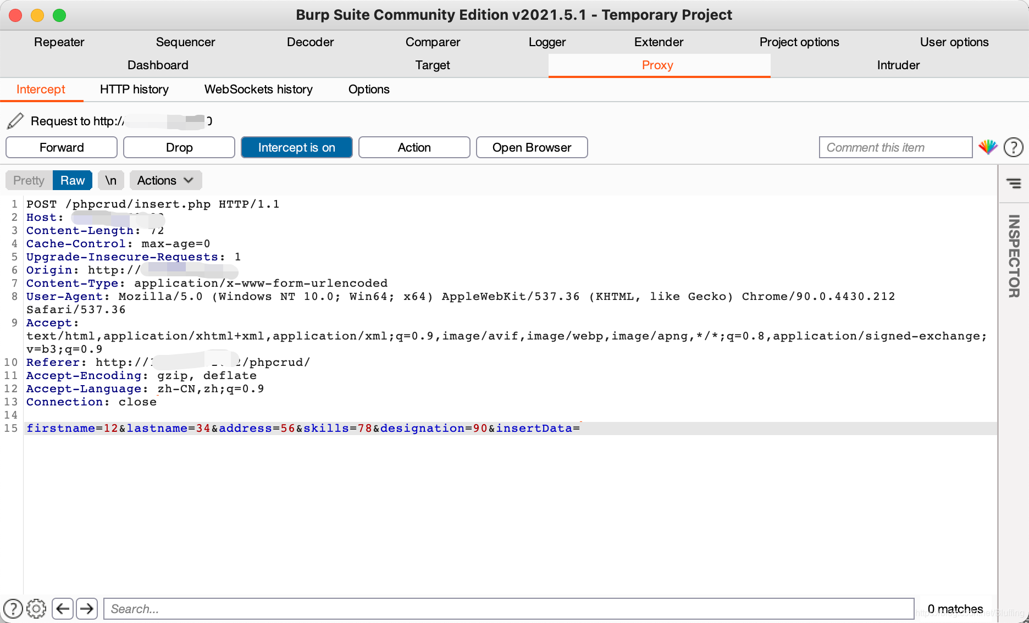Toggle non-printable characters \n button

pyautogui.click(x=110, y=180)
